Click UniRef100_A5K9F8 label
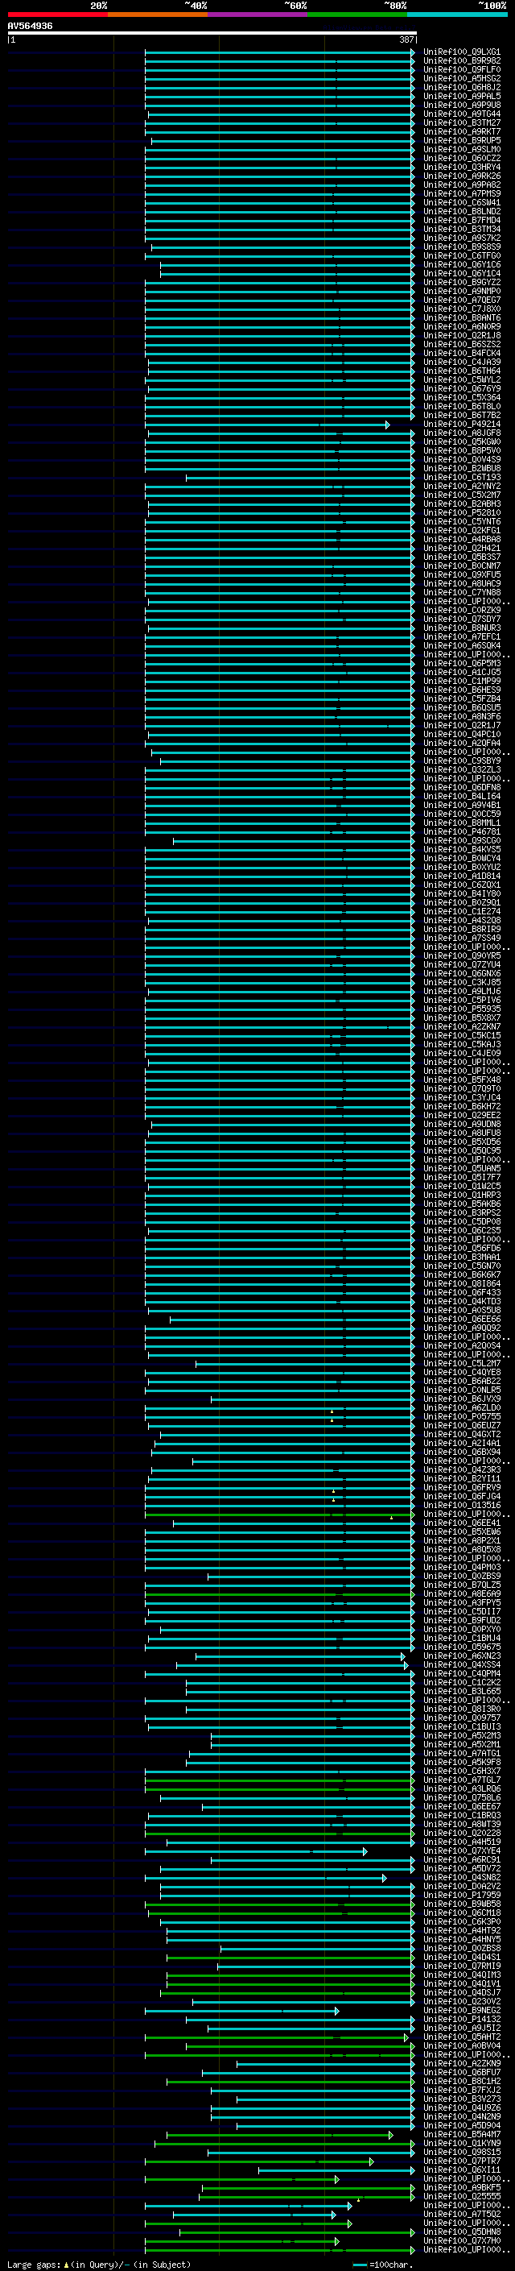Screen dimensions: 515x2271 462,1761
